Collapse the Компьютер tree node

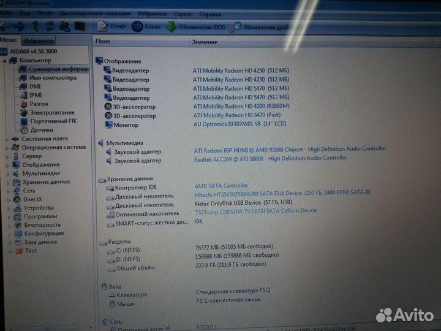(x=4, y=61)
